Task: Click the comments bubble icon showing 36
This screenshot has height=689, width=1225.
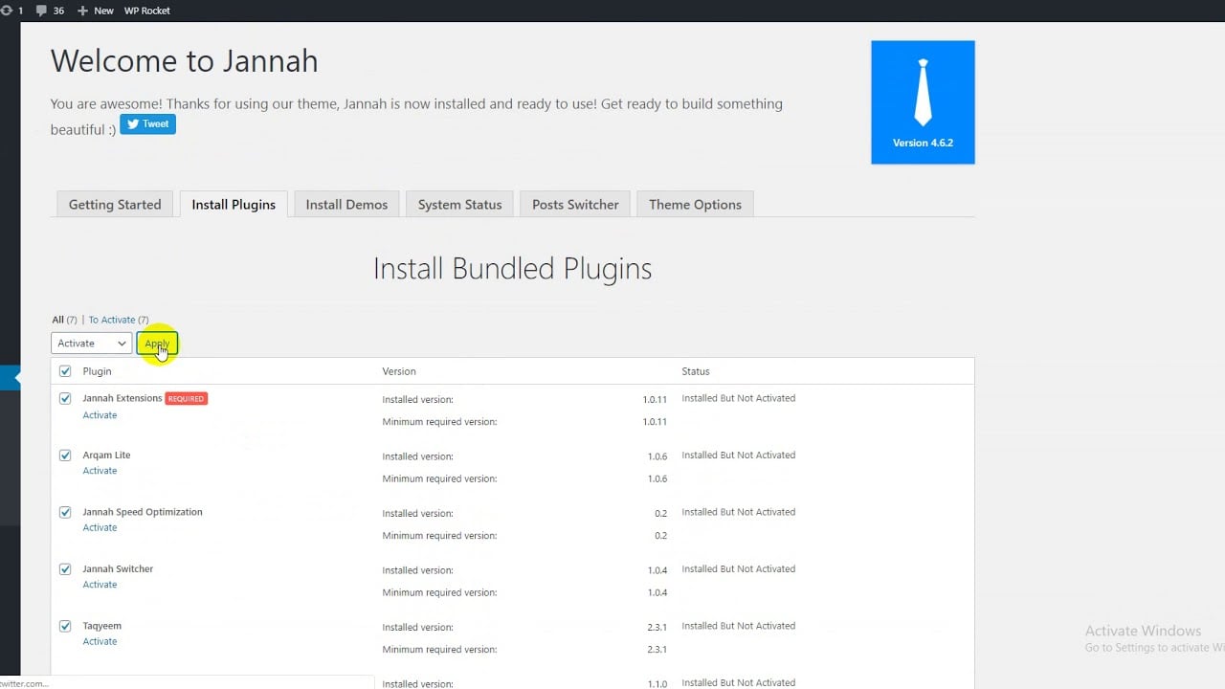Action: coord(41,11)
